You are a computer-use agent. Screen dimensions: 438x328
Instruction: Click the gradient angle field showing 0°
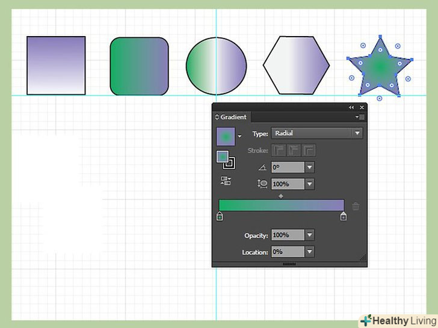(x=288, y=168)
